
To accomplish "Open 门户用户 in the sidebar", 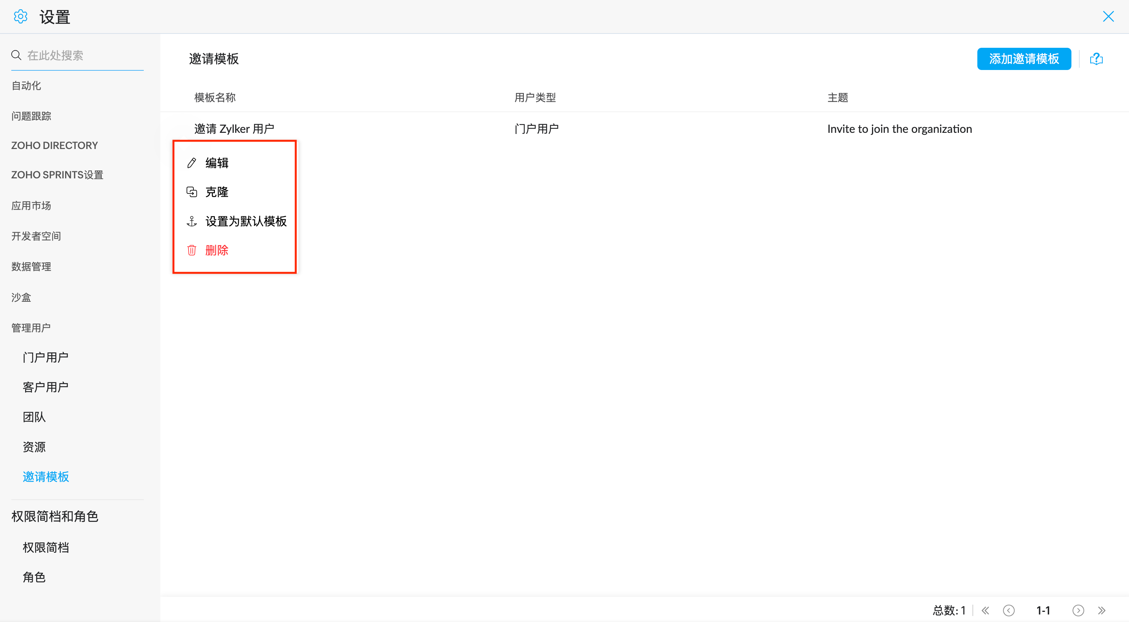I will (x=46, y=357).
